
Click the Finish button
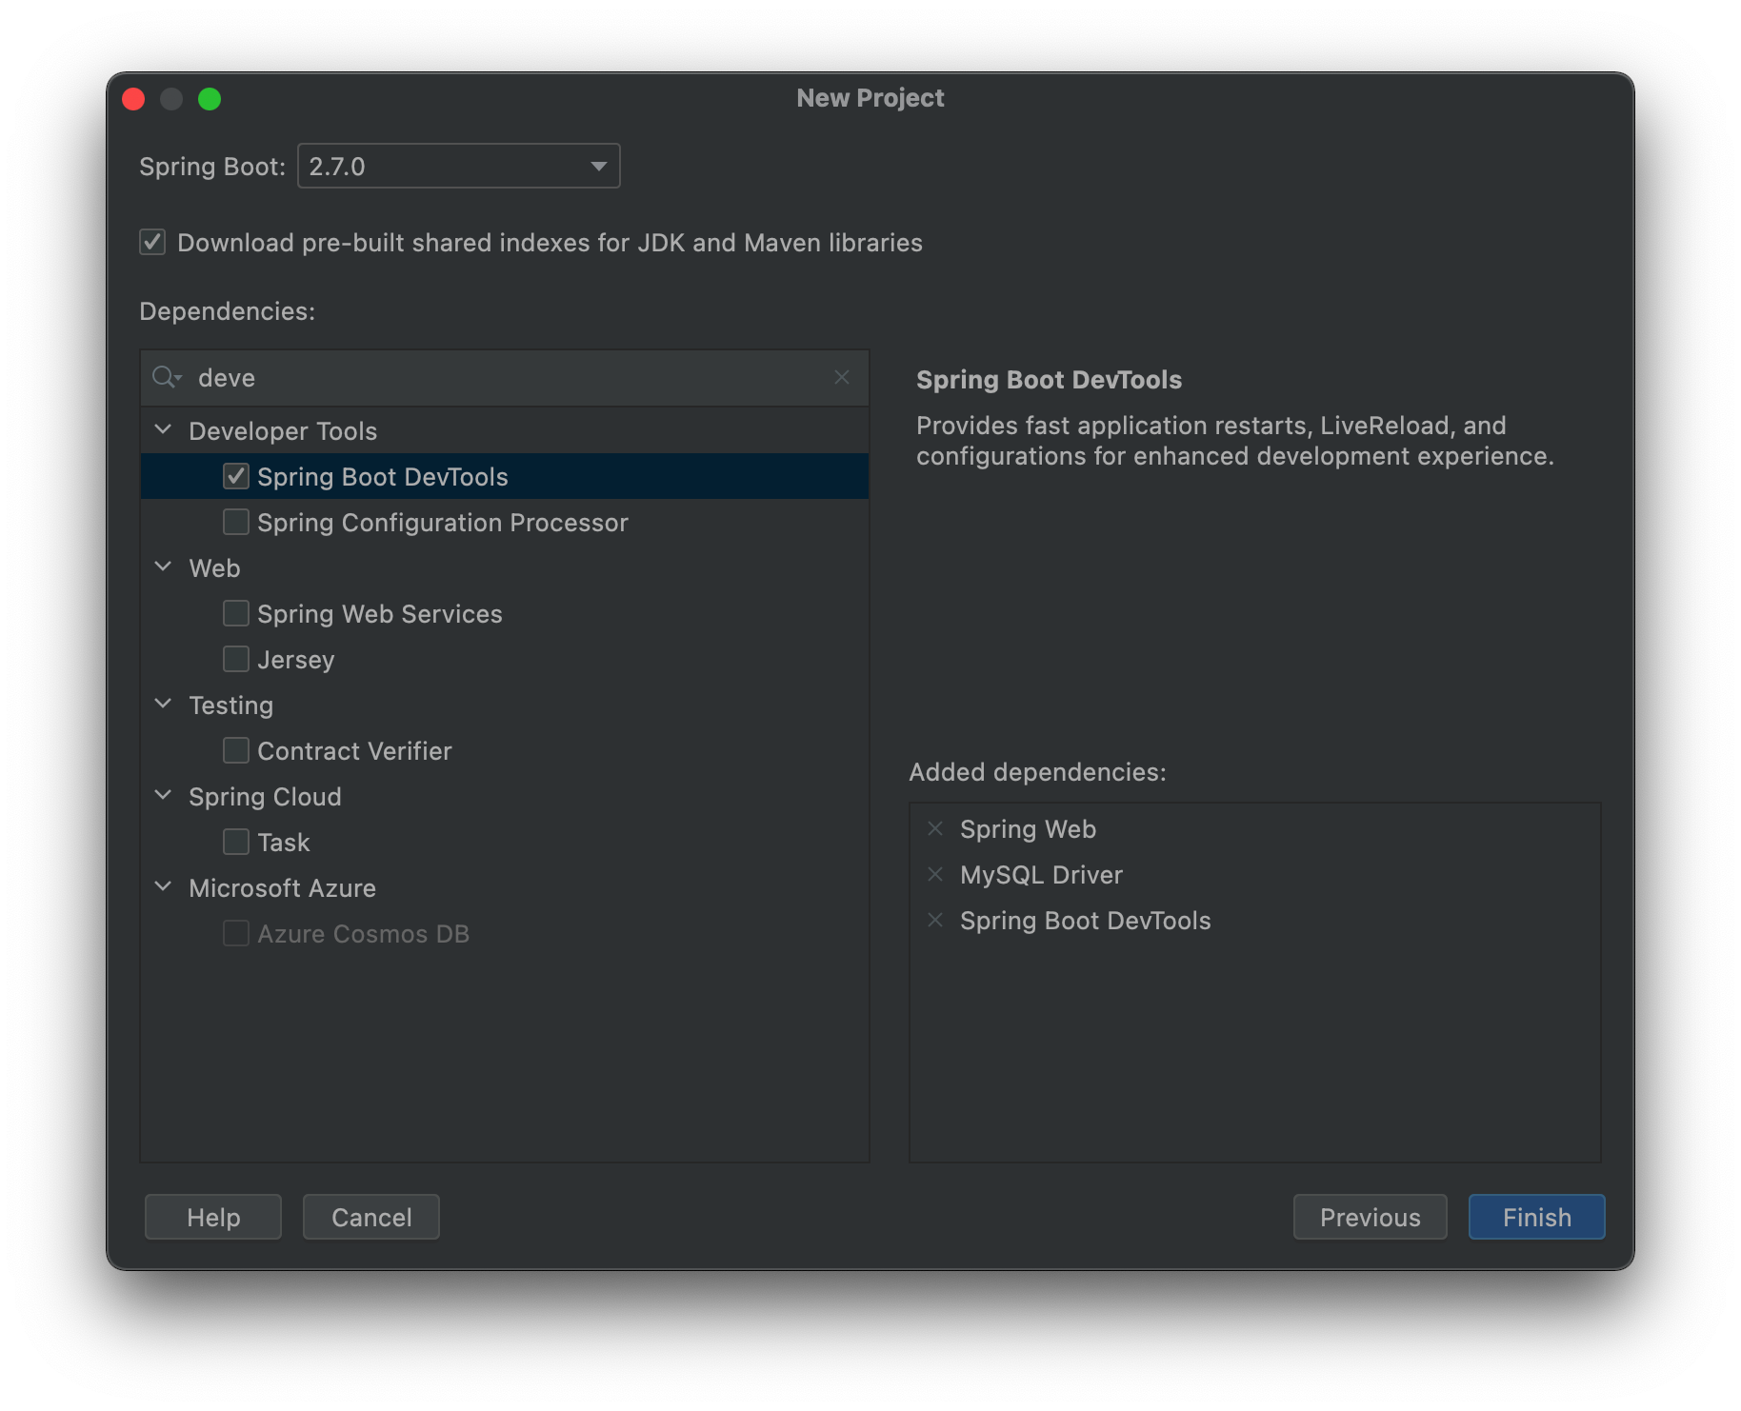(x=1536, y=1217)
